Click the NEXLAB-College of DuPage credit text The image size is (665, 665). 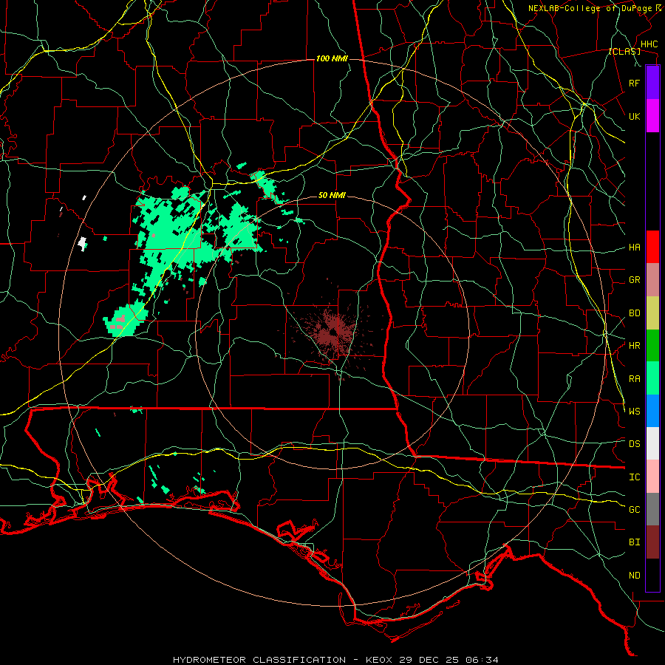click(590, 8)
